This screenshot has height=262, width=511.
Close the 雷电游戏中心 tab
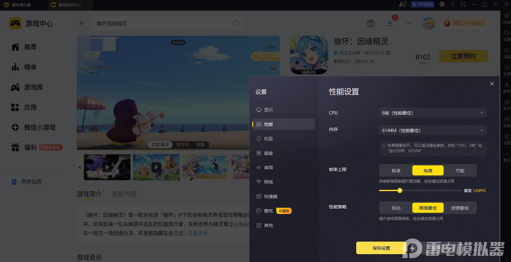[x=89, y=5]
